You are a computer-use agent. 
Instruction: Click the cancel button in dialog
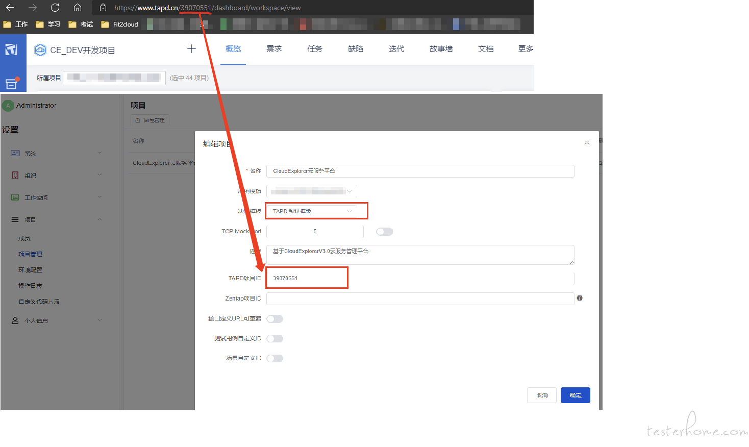point(542,395)
